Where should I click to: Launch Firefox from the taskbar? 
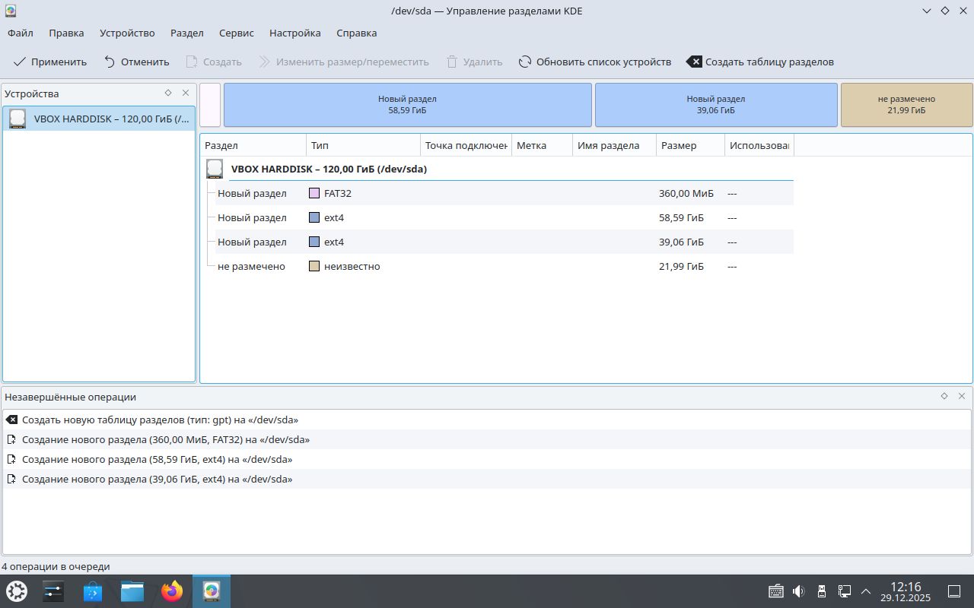(x=172, y=591)
